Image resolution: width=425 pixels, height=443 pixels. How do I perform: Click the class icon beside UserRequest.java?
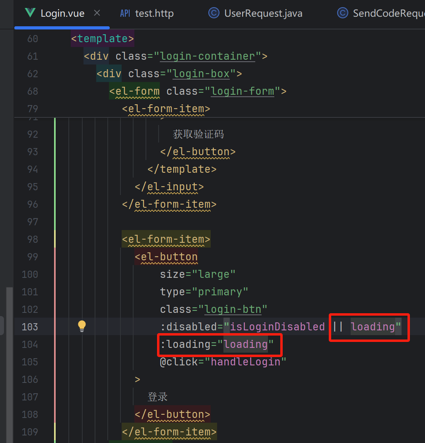213,13
